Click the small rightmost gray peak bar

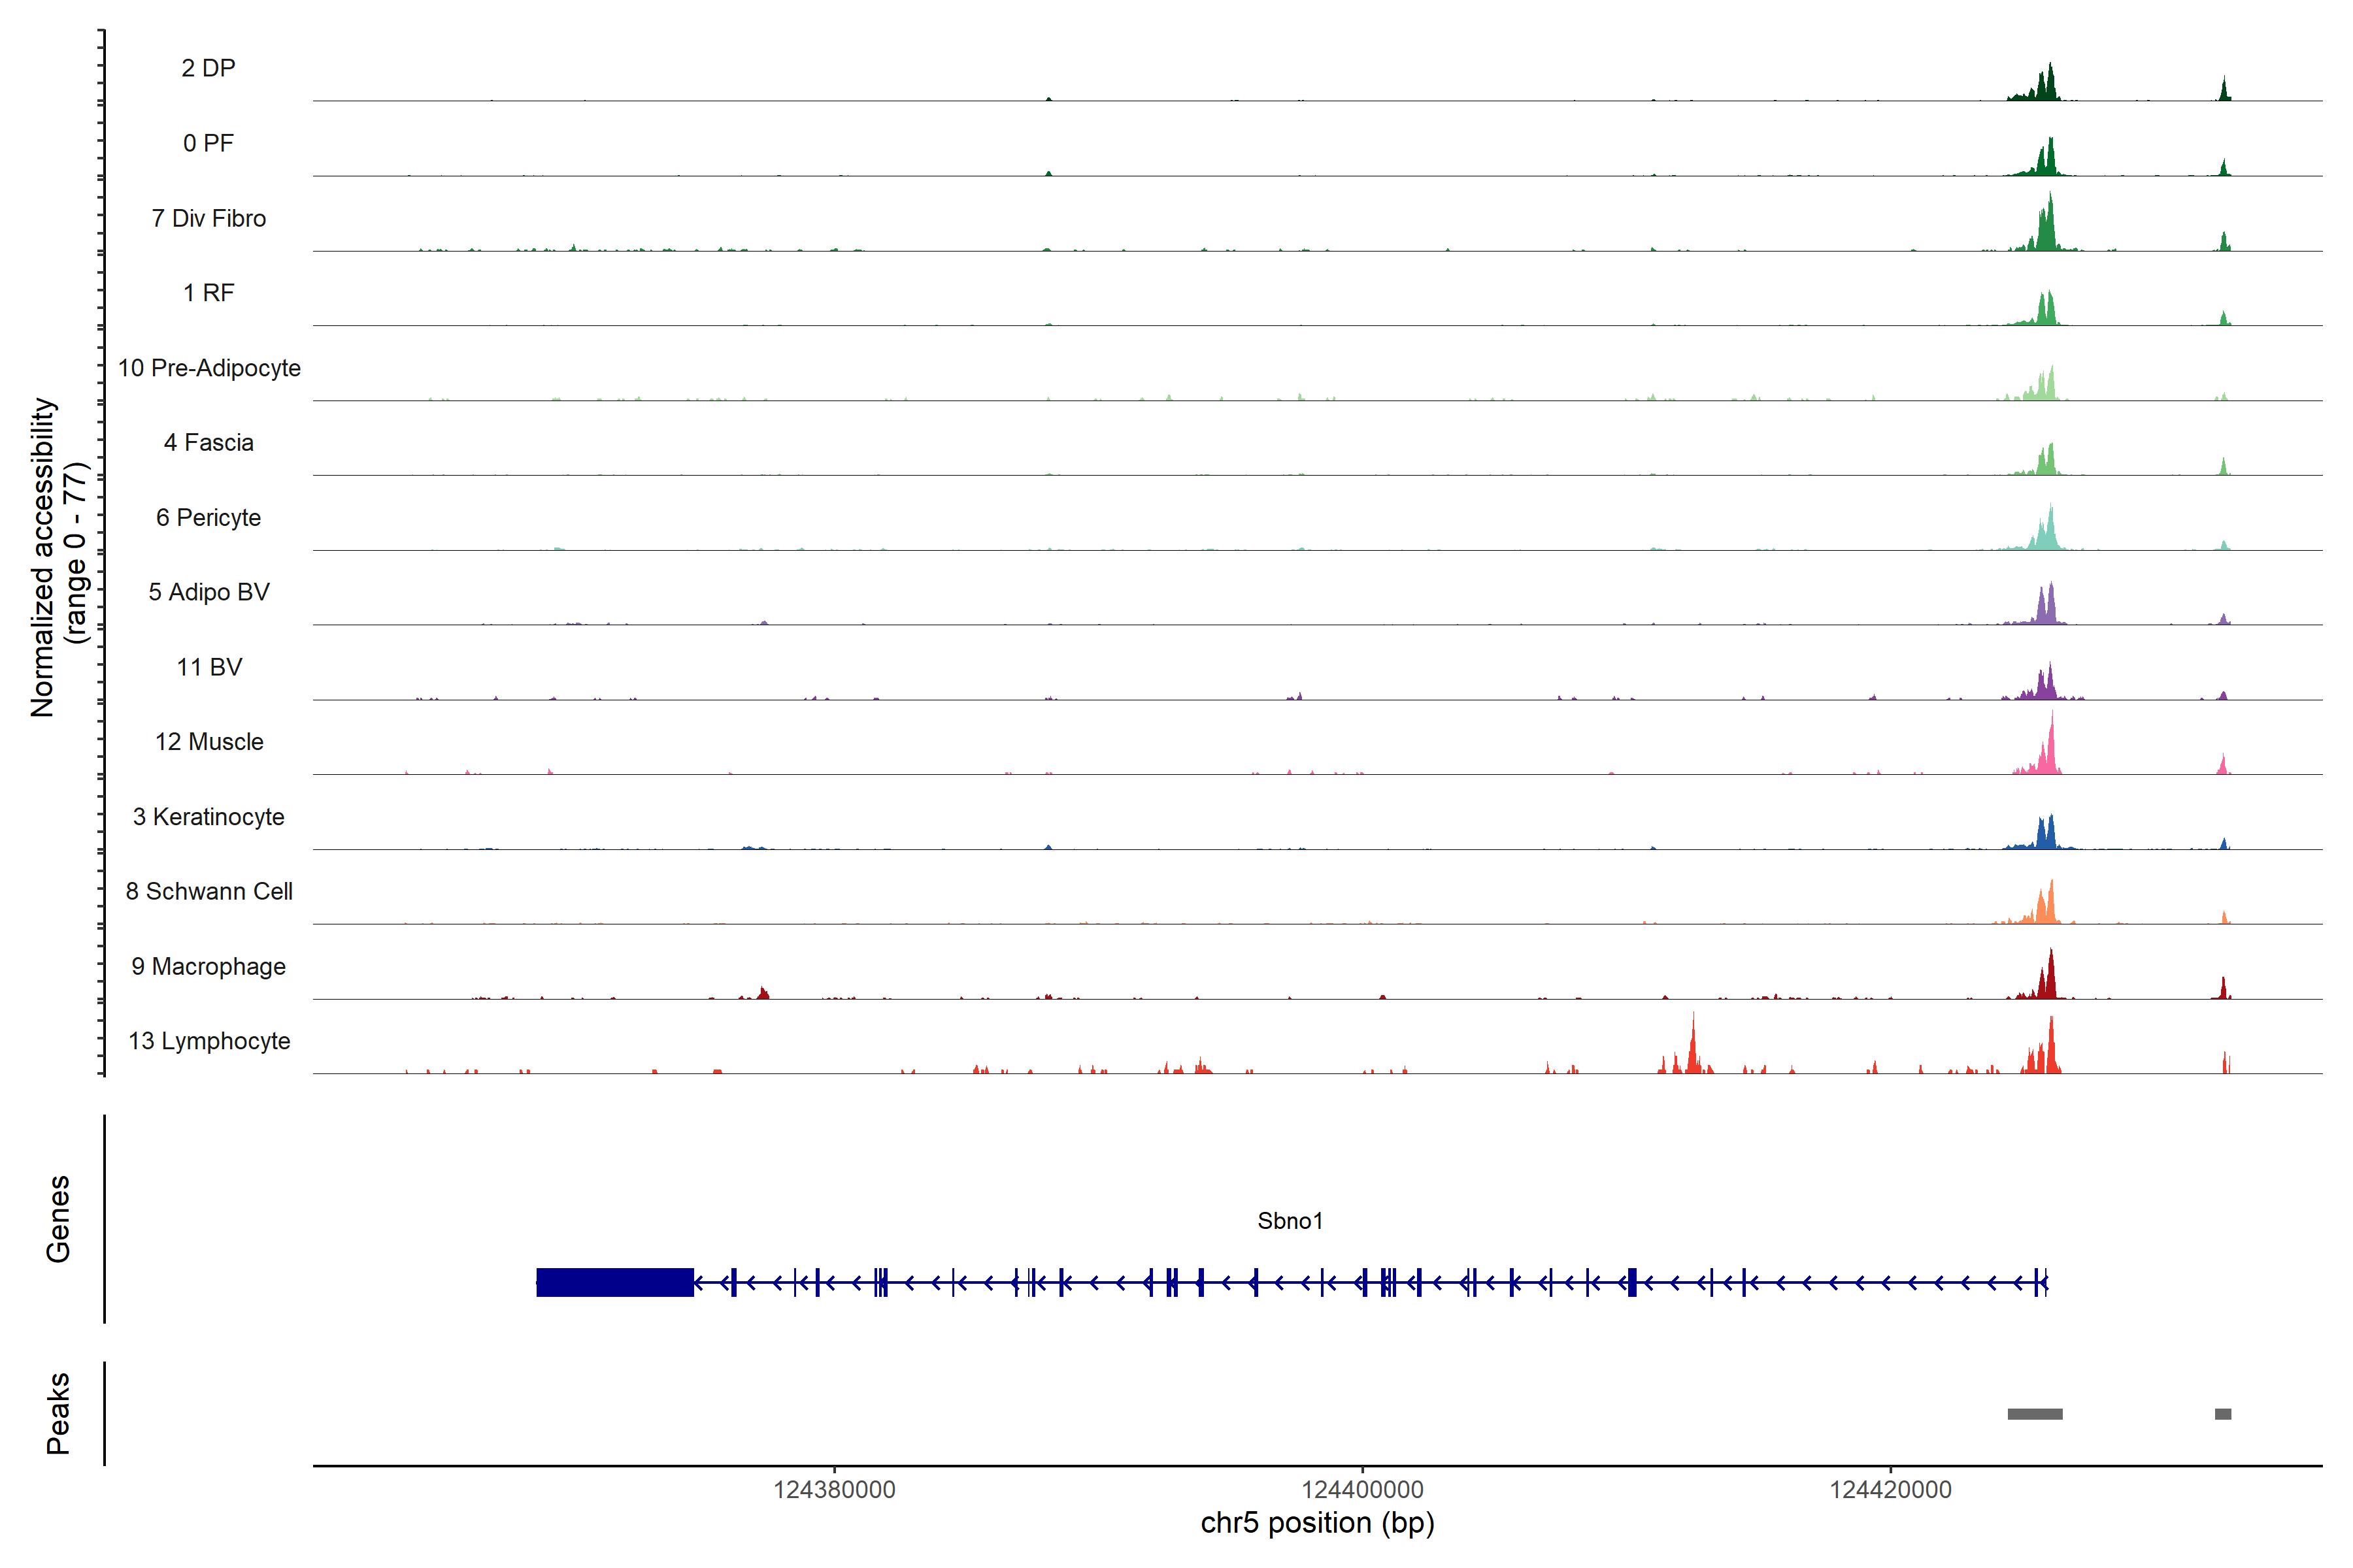[2222, 1414]
